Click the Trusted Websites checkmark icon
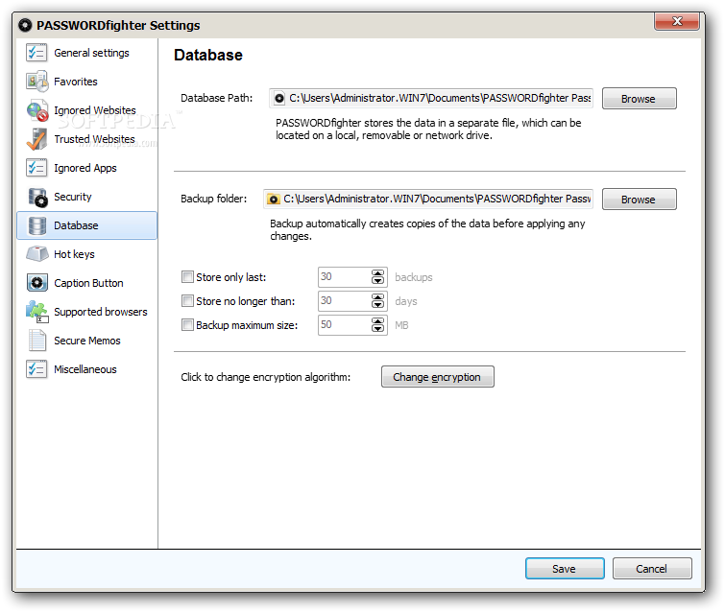 coord(36,139)
